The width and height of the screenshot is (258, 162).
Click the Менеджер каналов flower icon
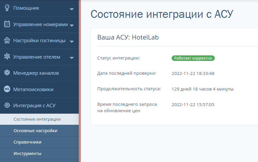click(7, 73)
